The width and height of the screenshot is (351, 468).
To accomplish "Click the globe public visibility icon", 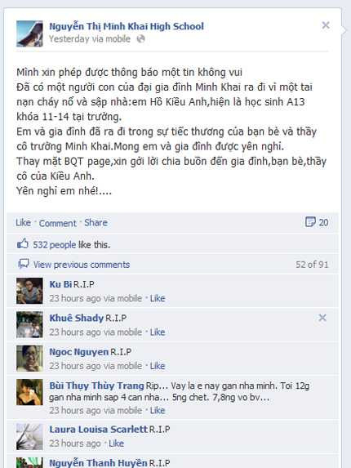I will click(140, 39).
